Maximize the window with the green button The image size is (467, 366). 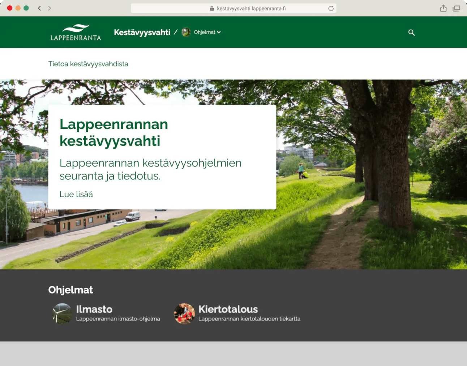[x=26, y=8]
